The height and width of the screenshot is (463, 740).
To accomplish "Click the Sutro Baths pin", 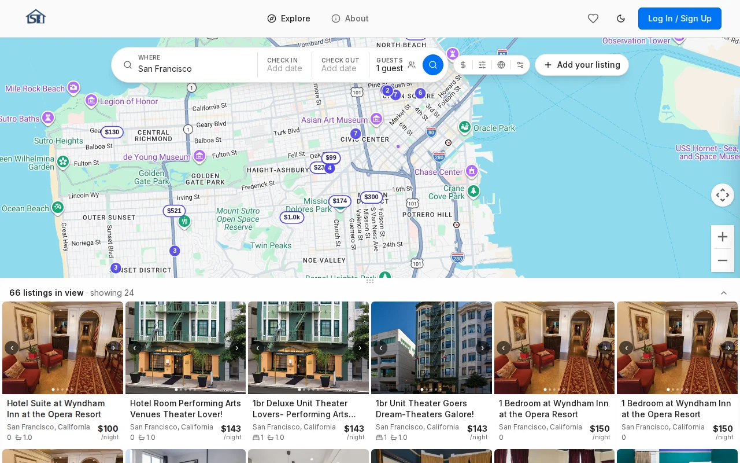I will [49, 117].
